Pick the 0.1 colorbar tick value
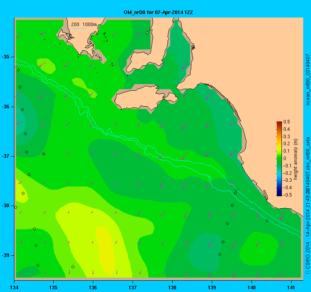This screenshot has height=292, width=311. coord(287,151)
